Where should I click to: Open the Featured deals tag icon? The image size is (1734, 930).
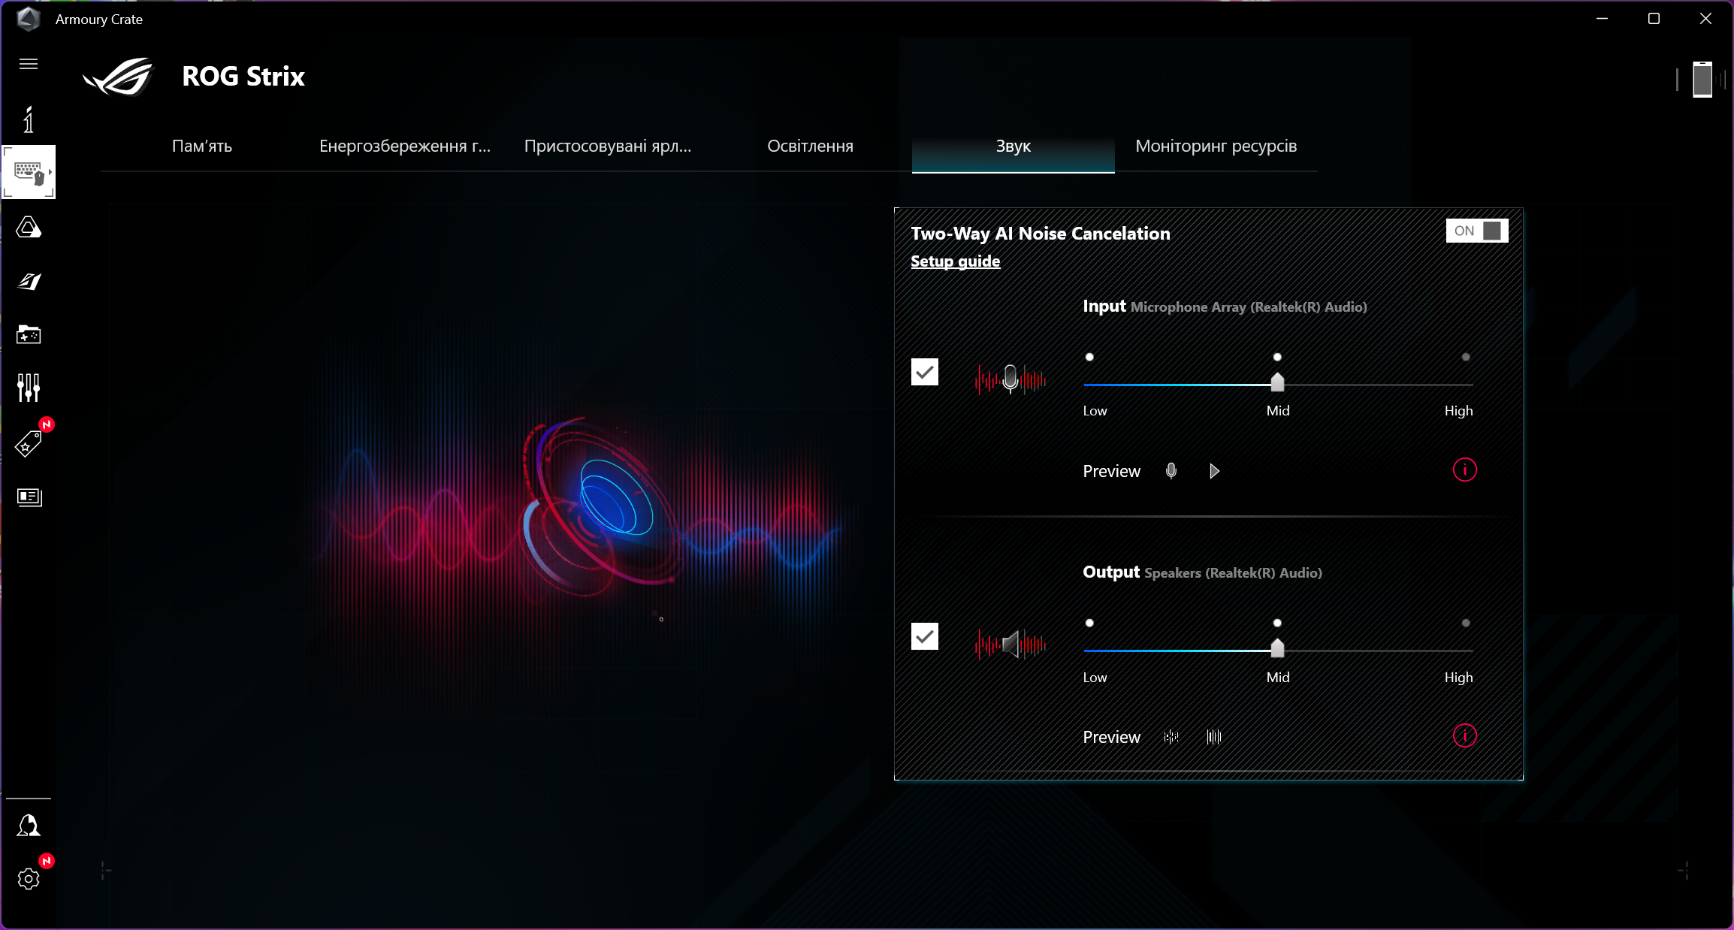click(28, 443)
